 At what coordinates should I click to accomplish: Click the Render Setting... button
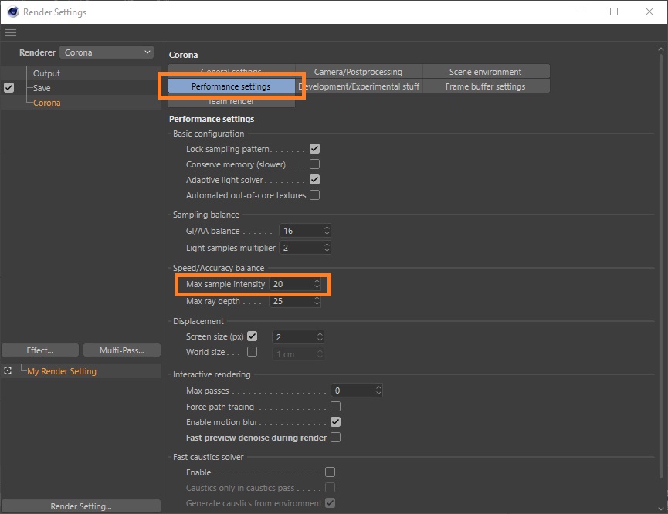(81, 506)
